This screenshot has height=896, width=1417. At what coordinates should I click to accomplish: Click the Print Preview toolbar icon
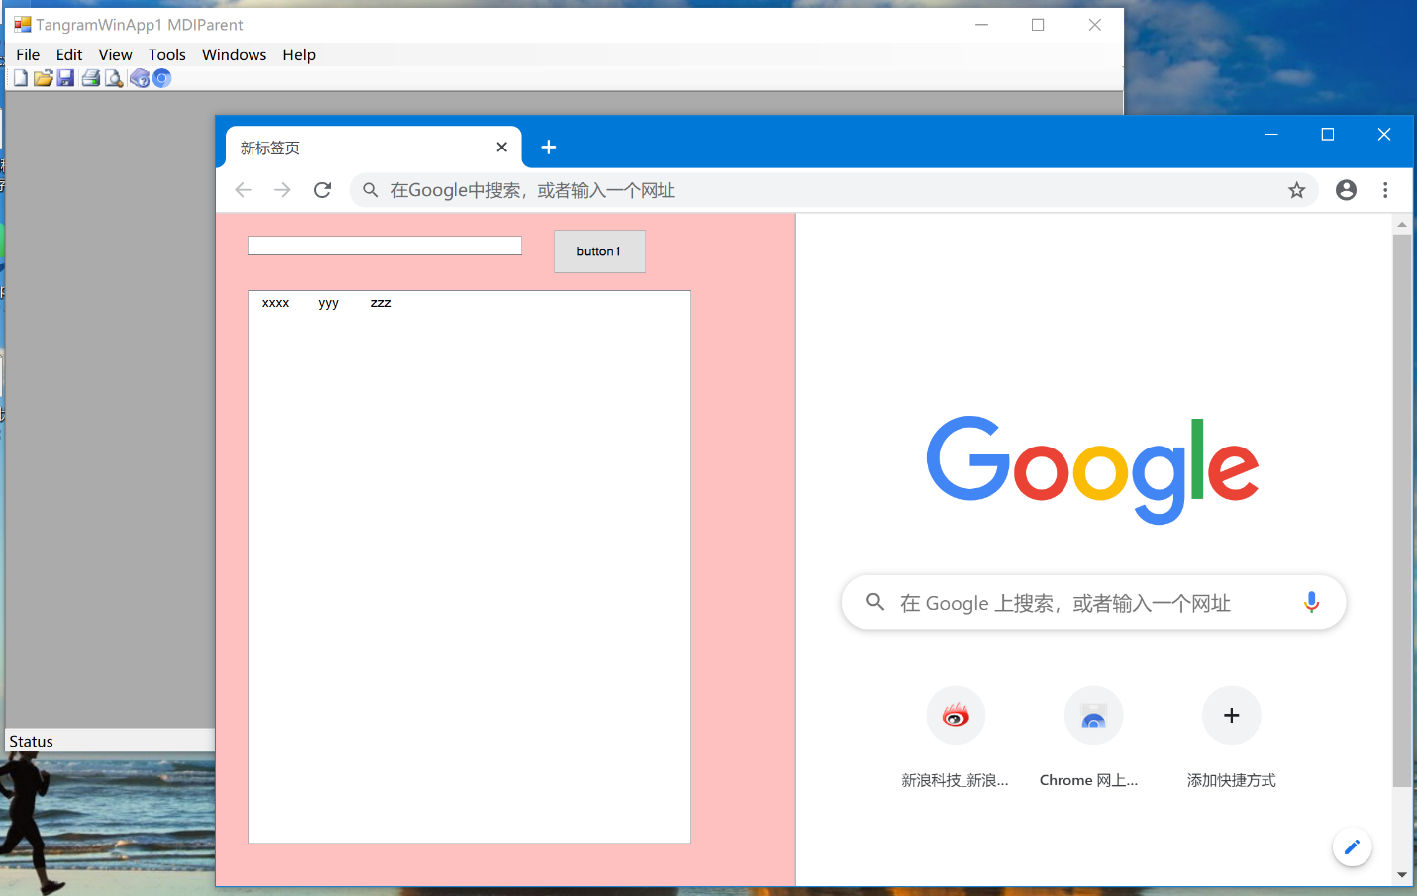click(114, 78)
